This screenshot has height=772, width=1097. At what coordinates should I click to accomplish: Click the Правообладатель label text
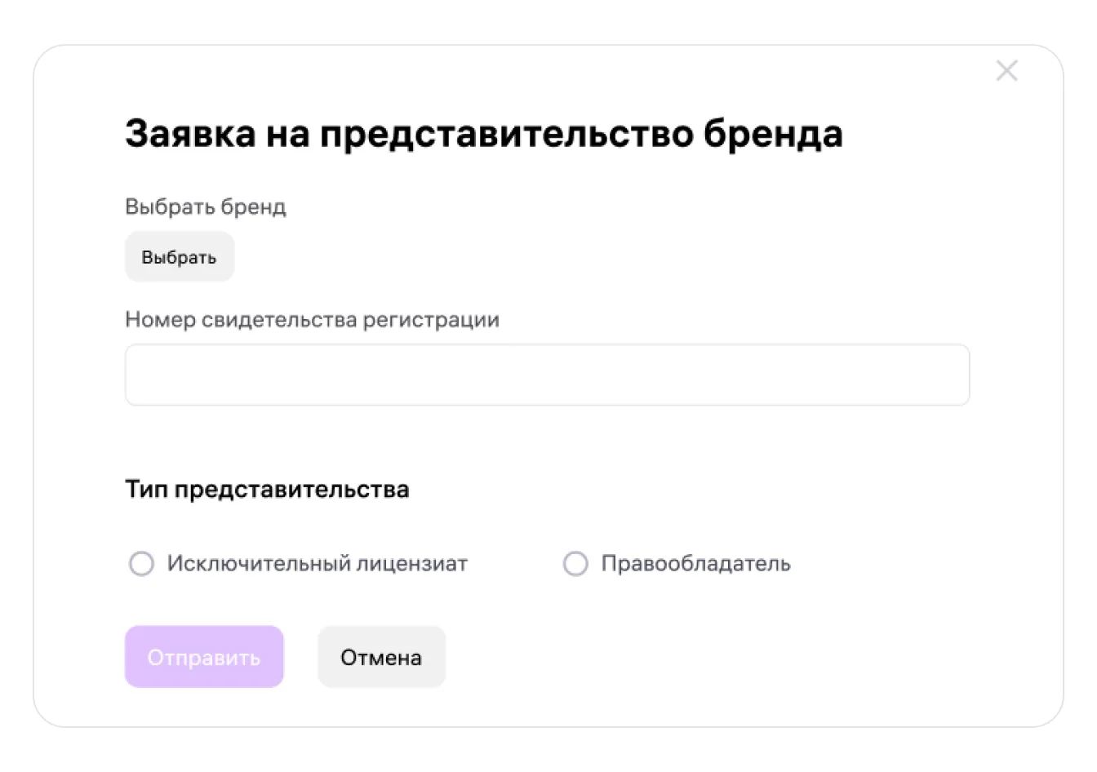coord(696,564)
